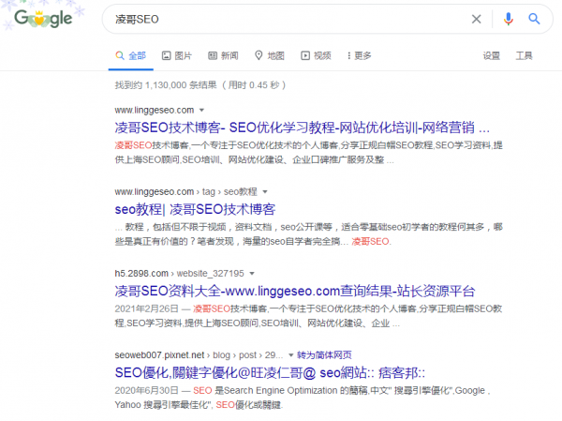Expand arrow beside linggeseo.com tag seo教程
Screen dimensions: 562x421
[265, 191]
